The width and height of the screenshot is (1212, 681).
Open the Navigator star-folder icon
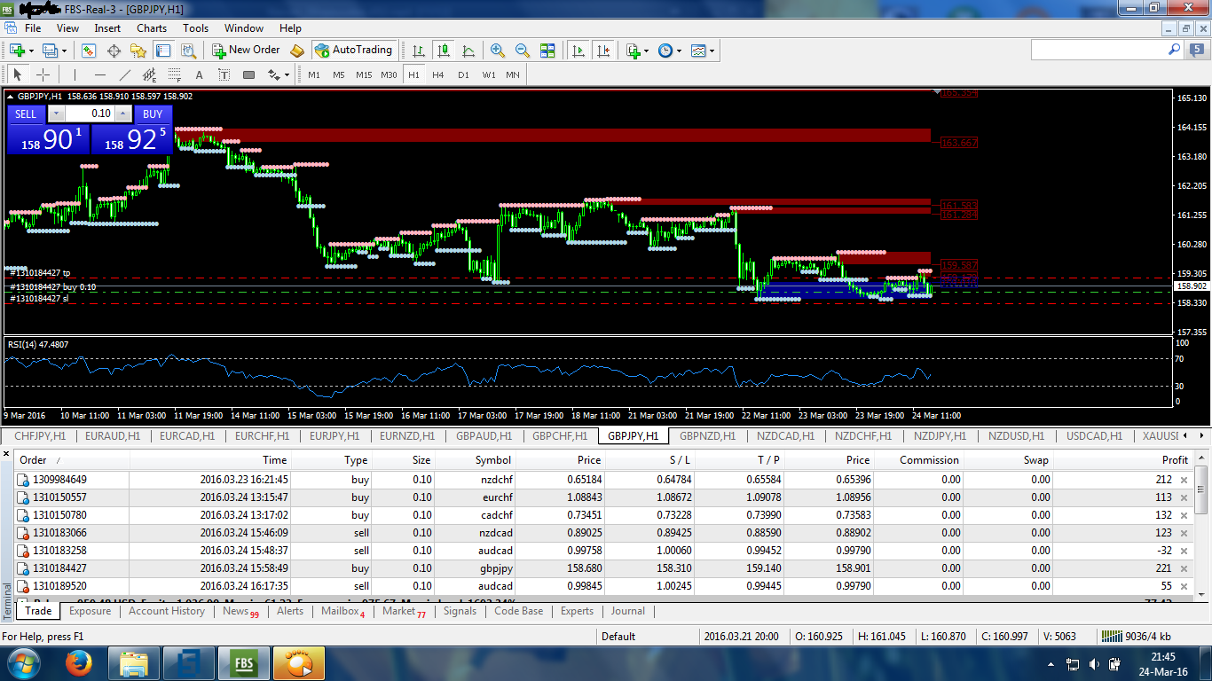point(138,51)
